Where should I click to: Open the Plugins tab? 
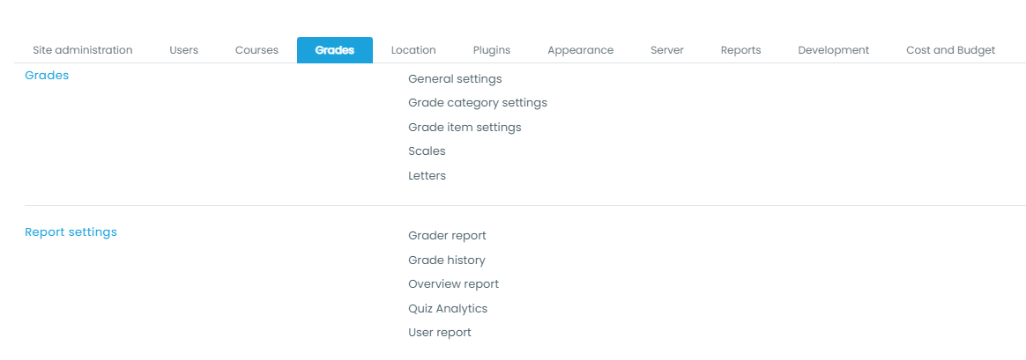[491, 50]
